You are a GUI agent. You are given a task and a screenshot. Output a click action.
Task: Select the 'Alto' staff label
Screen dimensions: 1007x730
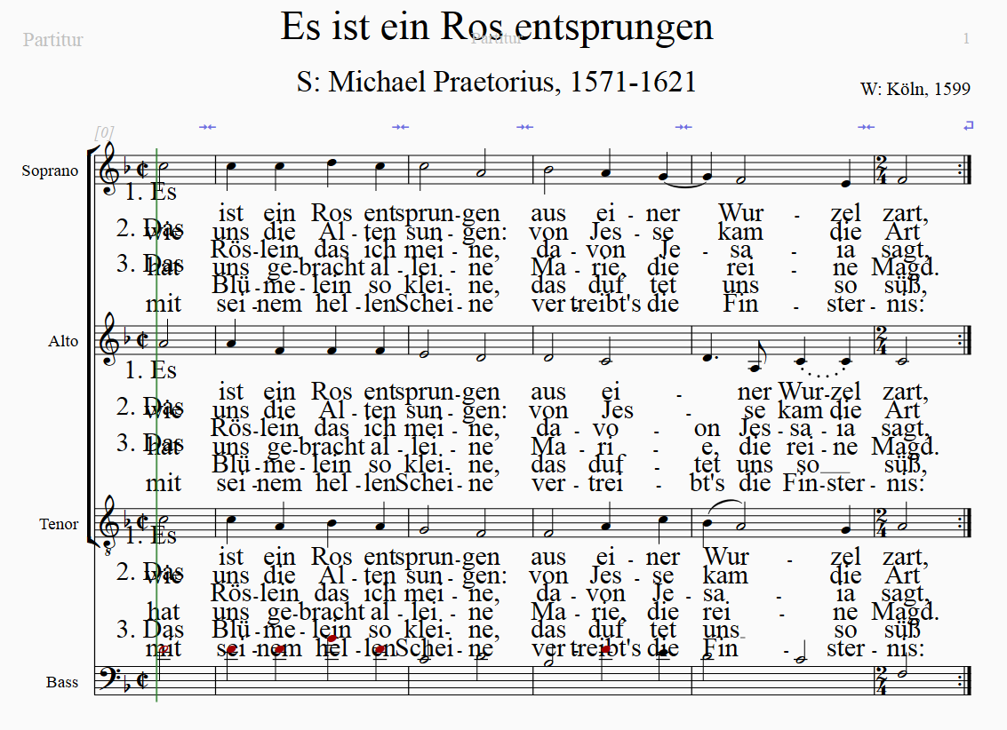[63, 341]
